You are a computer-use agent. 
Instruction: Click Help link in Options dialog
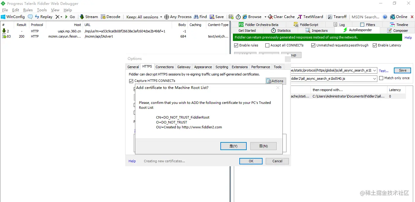132,161
